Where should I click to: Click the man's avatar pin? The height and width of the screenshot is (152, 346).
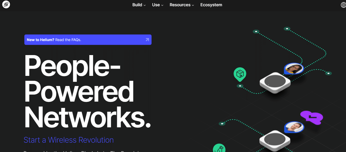point(294,127)
